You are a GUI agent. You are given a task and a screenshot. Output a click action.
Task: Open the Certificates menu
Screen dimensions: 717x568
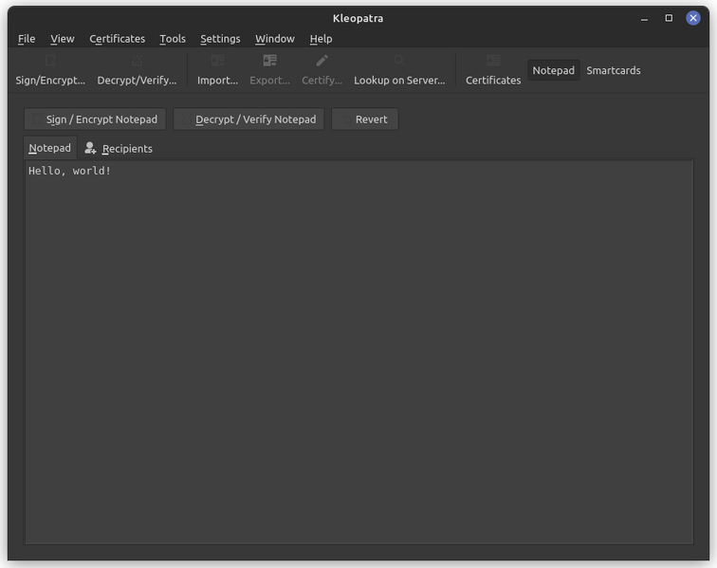point(117,39)
